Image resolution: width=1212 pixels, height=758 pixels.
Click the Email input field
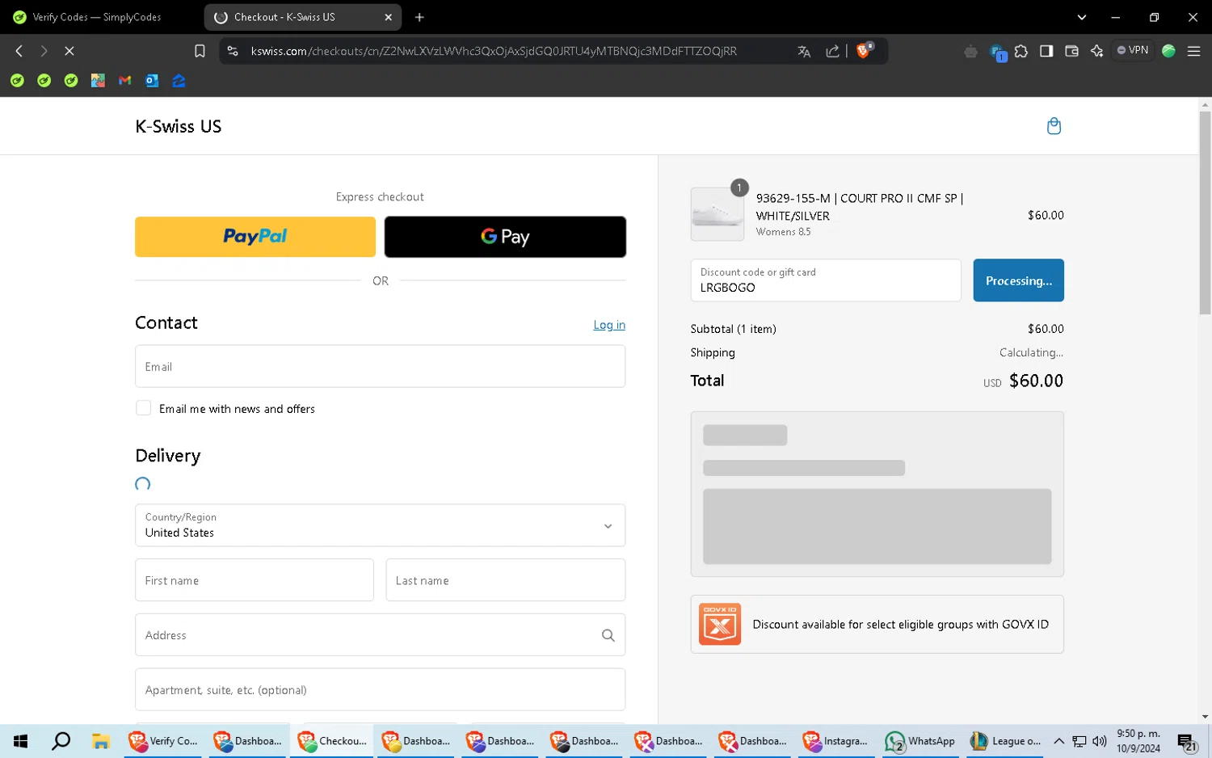click(x=380, y=366)
